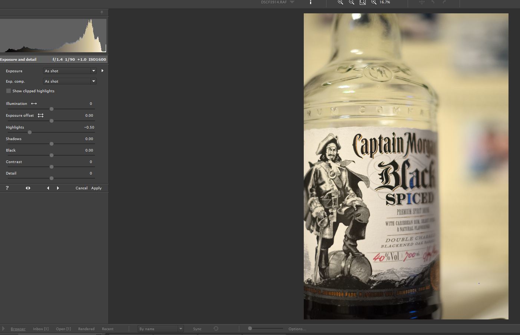
Task: Enable Show clipped highlights checkbox
Action: pos(9,91)
